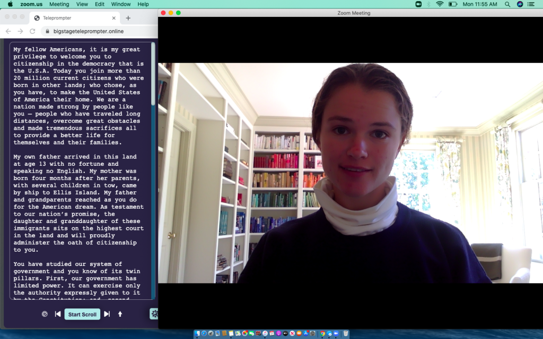Open Photos from the dock
The width and height of the screenshot is (543, 339).
coord(244,334)
